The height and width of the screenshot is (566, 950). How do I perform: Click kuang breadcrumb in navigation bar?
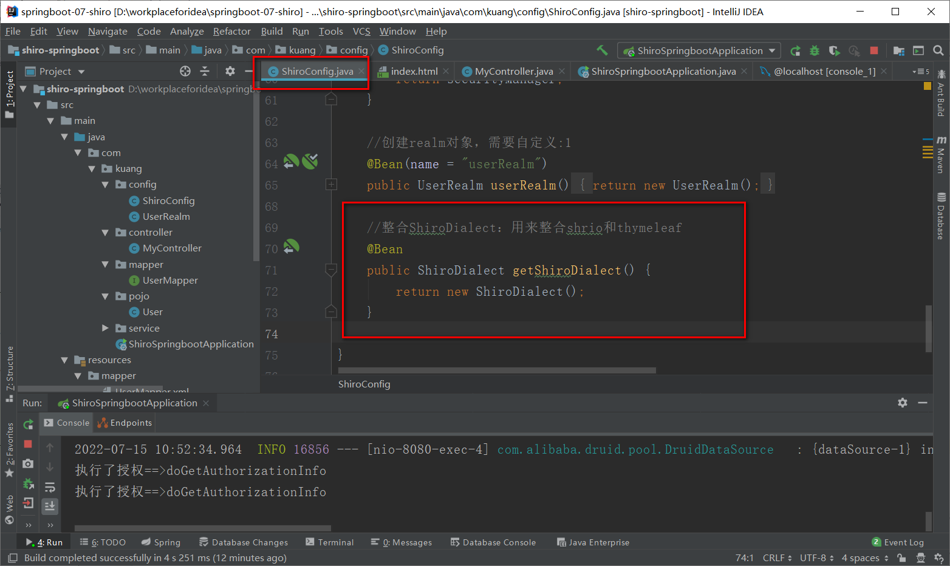click(296, 50)
